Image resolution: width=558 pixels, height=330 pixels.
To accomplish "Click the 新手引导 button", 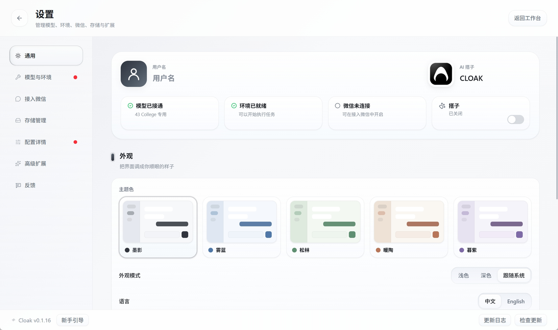I will (73, 320).
